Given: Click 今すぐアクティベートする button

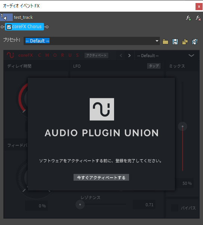Looking at the screenshot, I should [101, 178].
